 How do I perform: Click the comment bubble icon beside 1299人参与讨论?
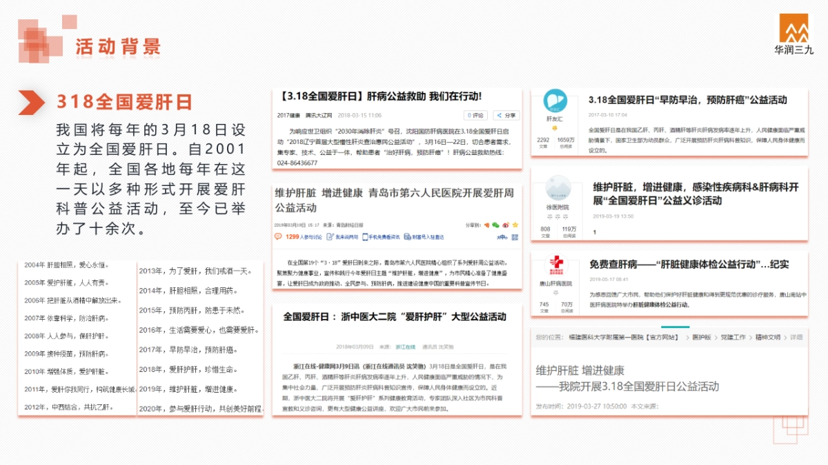278,237
